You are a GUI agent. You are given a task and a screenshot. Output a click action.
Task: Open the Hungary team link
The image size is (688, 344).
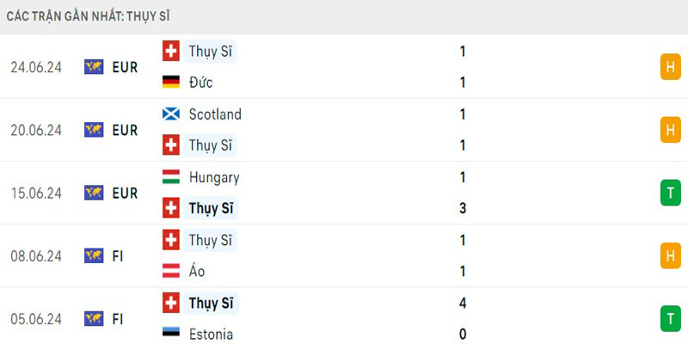click(x=214, y=177)
